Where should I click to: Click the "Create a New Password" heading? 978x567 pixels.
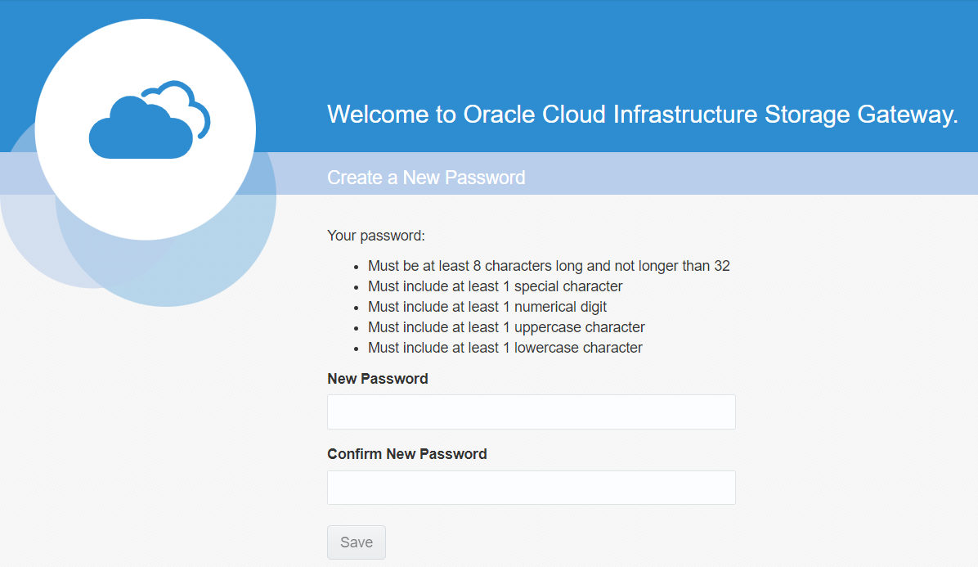pos(426,178)
